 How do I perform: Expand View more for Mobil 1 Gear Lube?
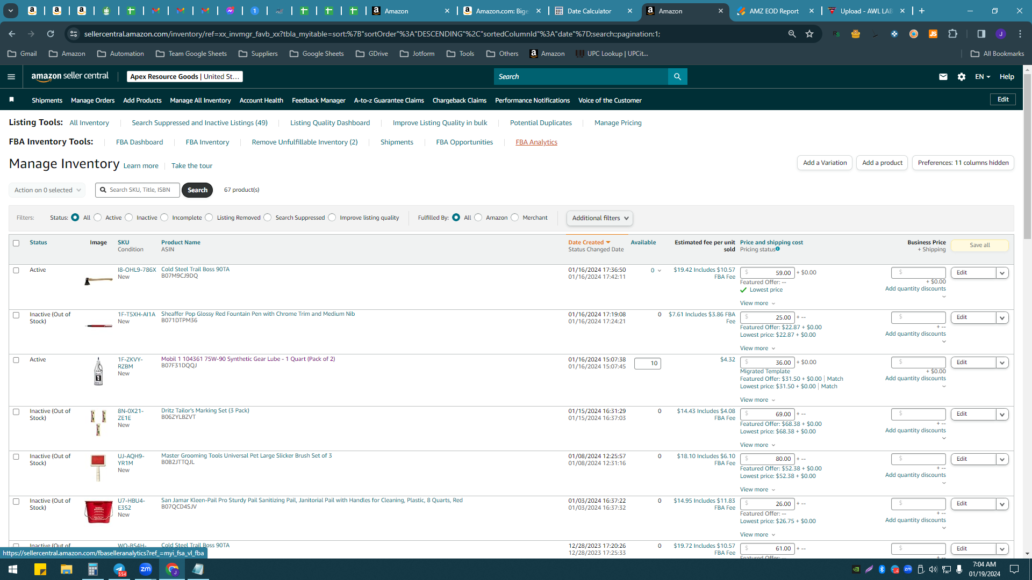(x=757, y=400)
